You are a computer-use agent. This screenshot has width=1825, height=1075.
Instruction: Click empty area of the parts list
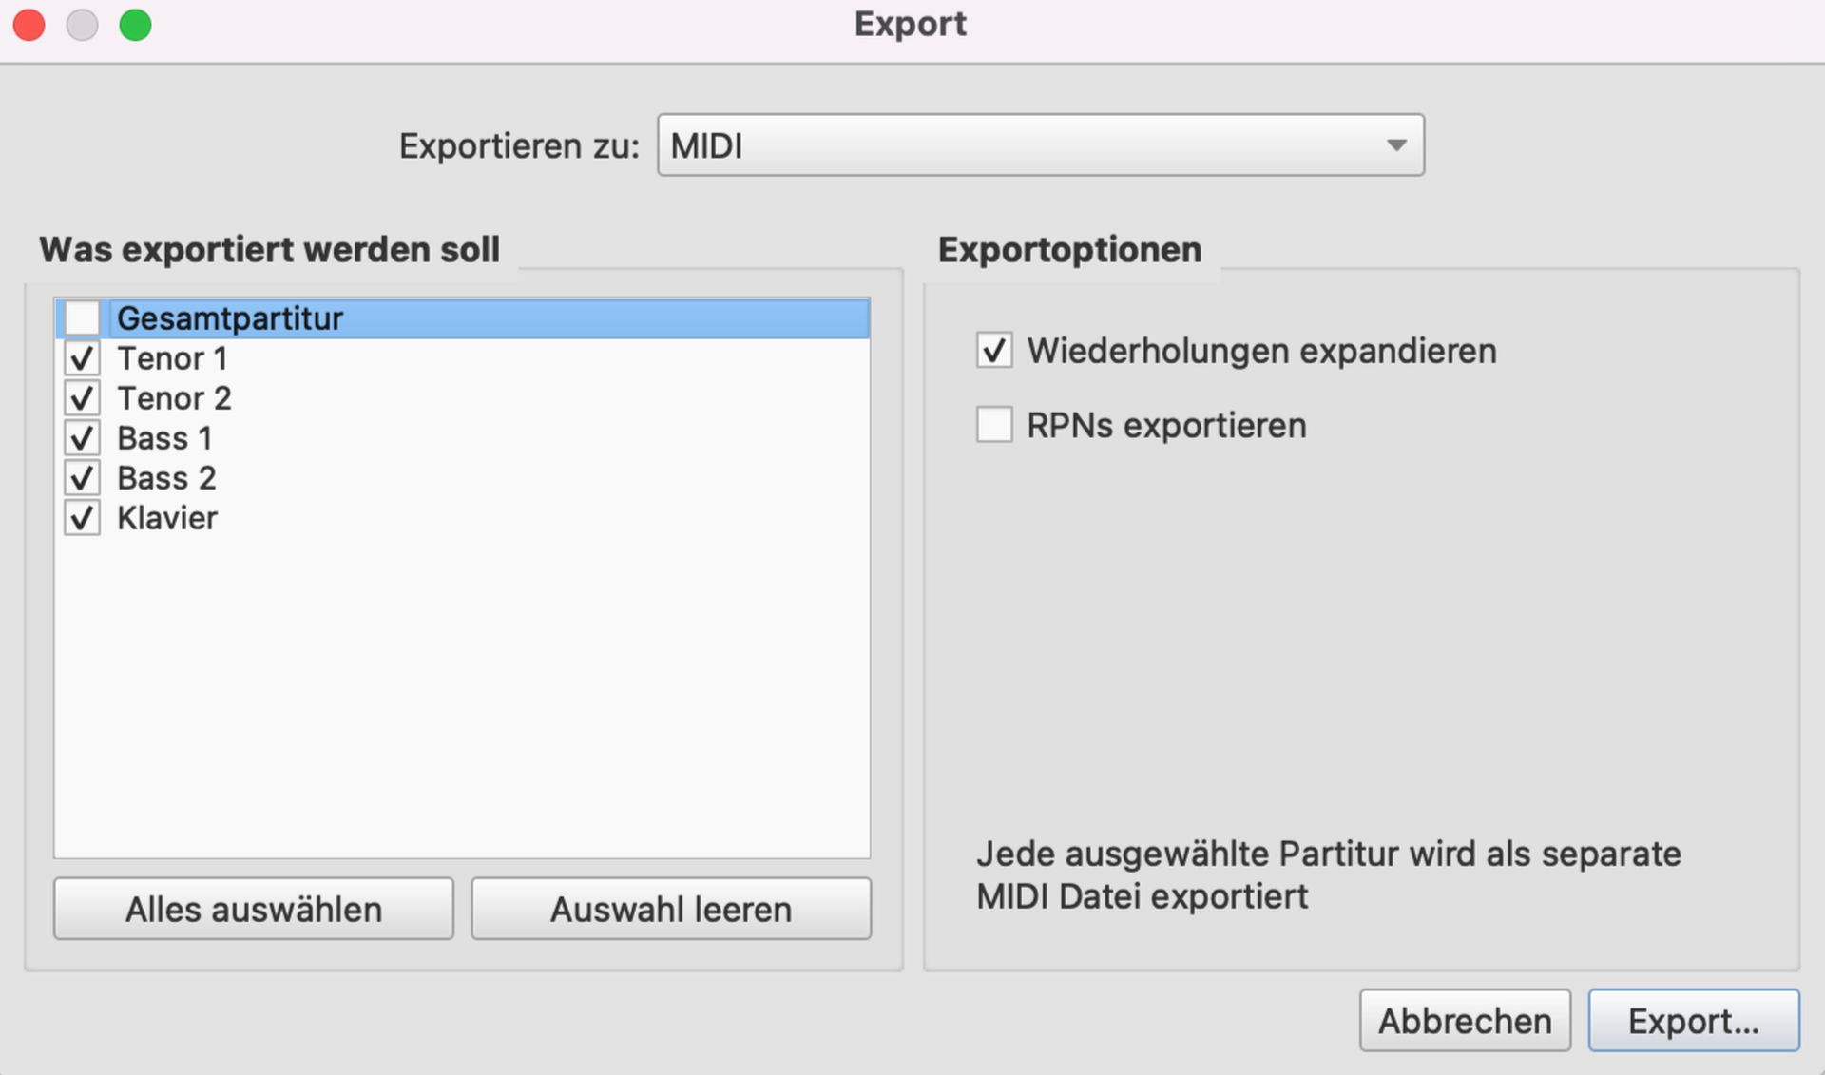462,694
